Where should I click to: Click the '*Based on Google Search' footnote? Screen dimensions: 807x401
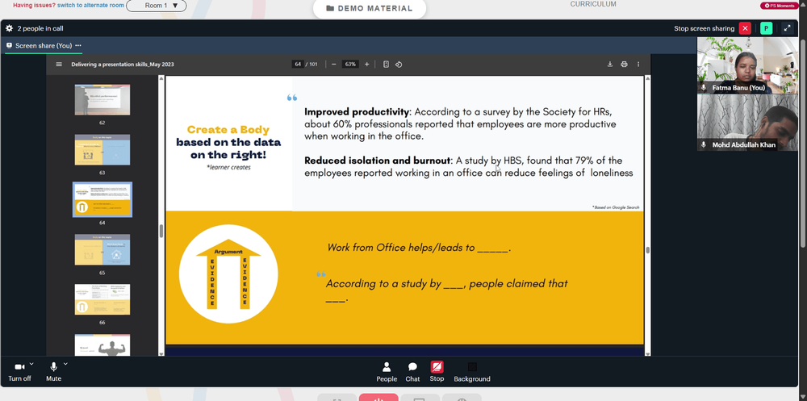pos(616,207)
